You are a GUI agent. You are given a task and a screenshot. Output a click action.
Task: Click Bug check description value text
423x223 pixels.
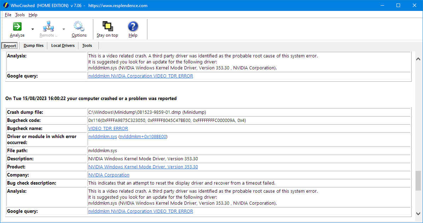tap(182, 183)
